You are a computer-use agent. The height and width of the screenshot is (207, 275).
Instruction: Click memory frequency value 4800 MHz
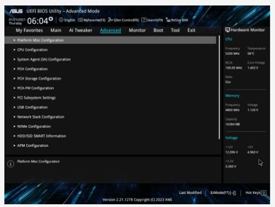pos(232,110)
